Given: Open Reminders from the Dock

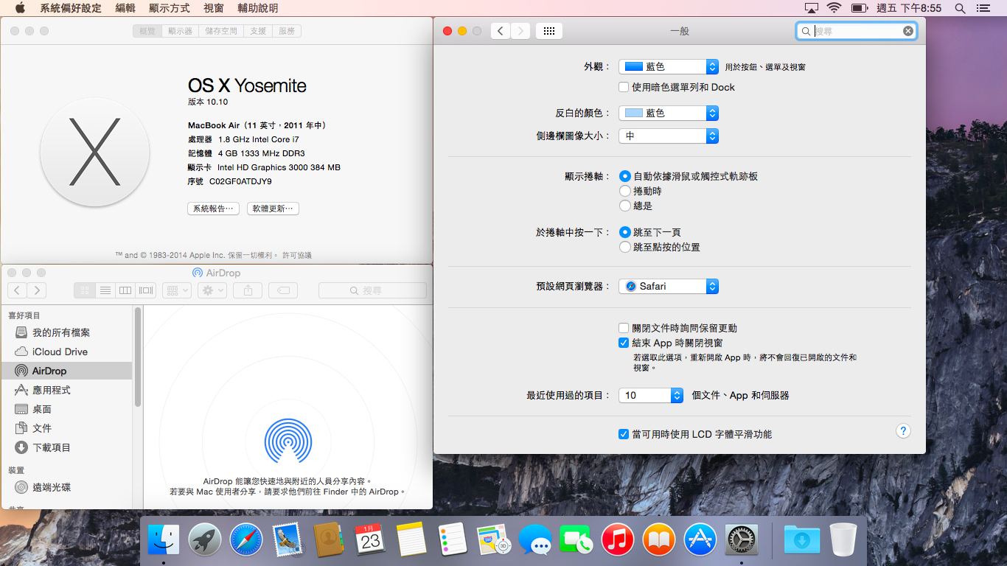Looking at the screenshot, I should click(x=452, y=540).
